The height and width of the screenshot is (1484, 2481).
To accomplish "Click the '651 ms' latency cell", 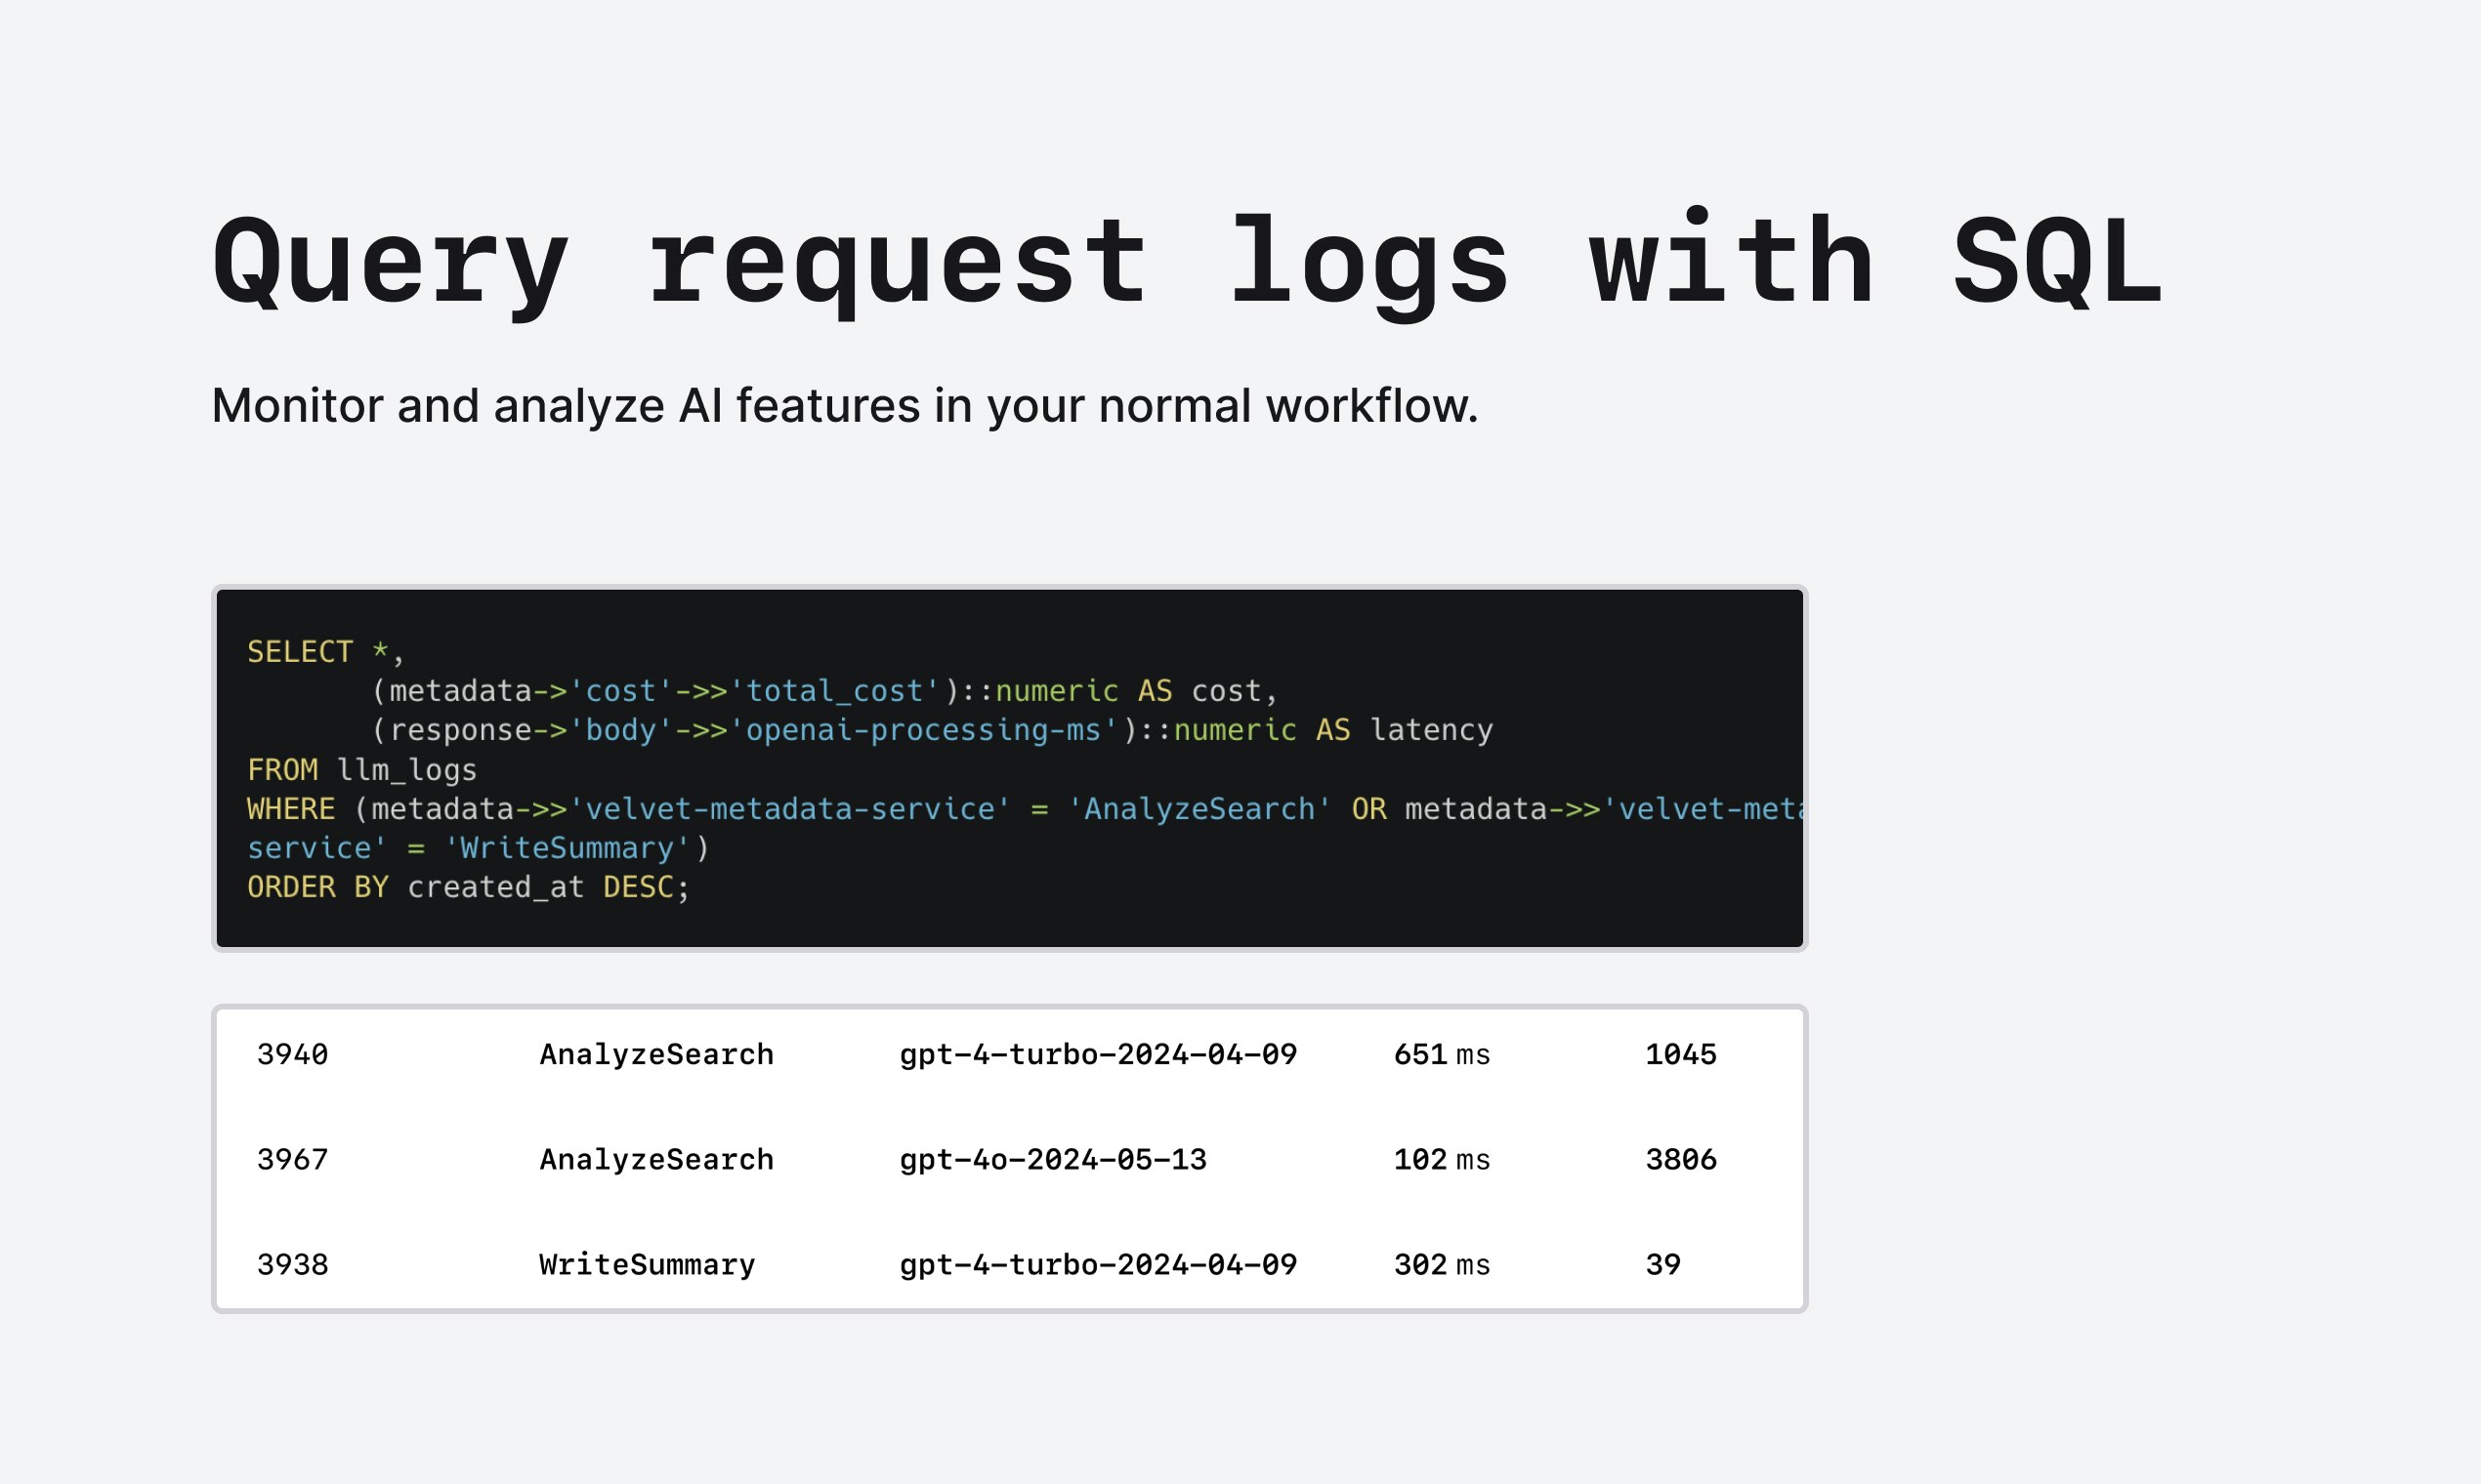I will coord(1442,1054).
